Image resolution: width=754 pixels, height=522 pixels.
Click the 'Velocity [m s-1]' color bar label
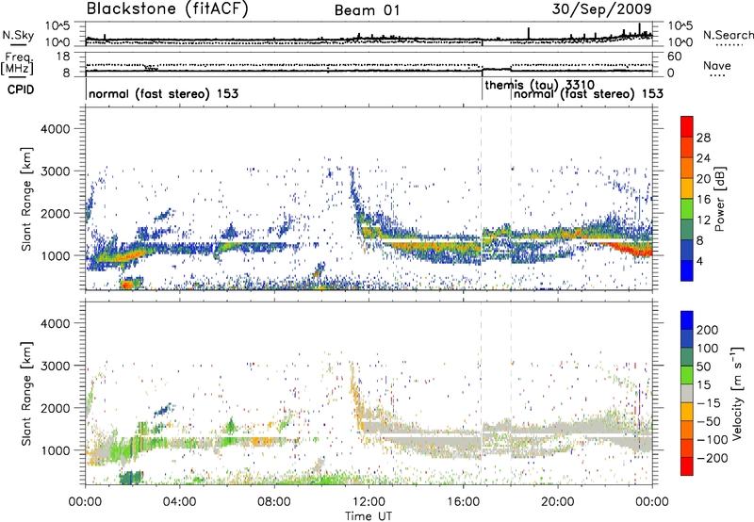pyautogui.click(x=736, y=393)
